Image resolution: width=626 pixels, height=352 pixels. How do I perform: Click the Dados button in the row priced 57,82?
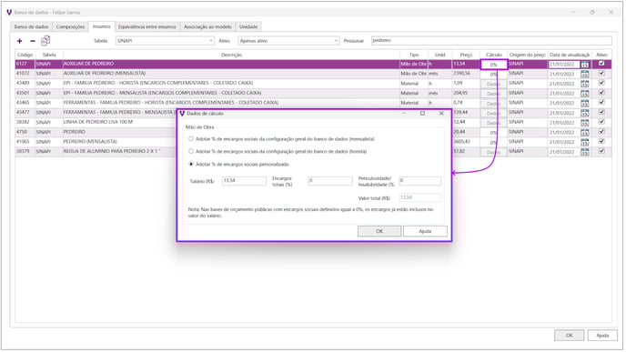[494, 152]
